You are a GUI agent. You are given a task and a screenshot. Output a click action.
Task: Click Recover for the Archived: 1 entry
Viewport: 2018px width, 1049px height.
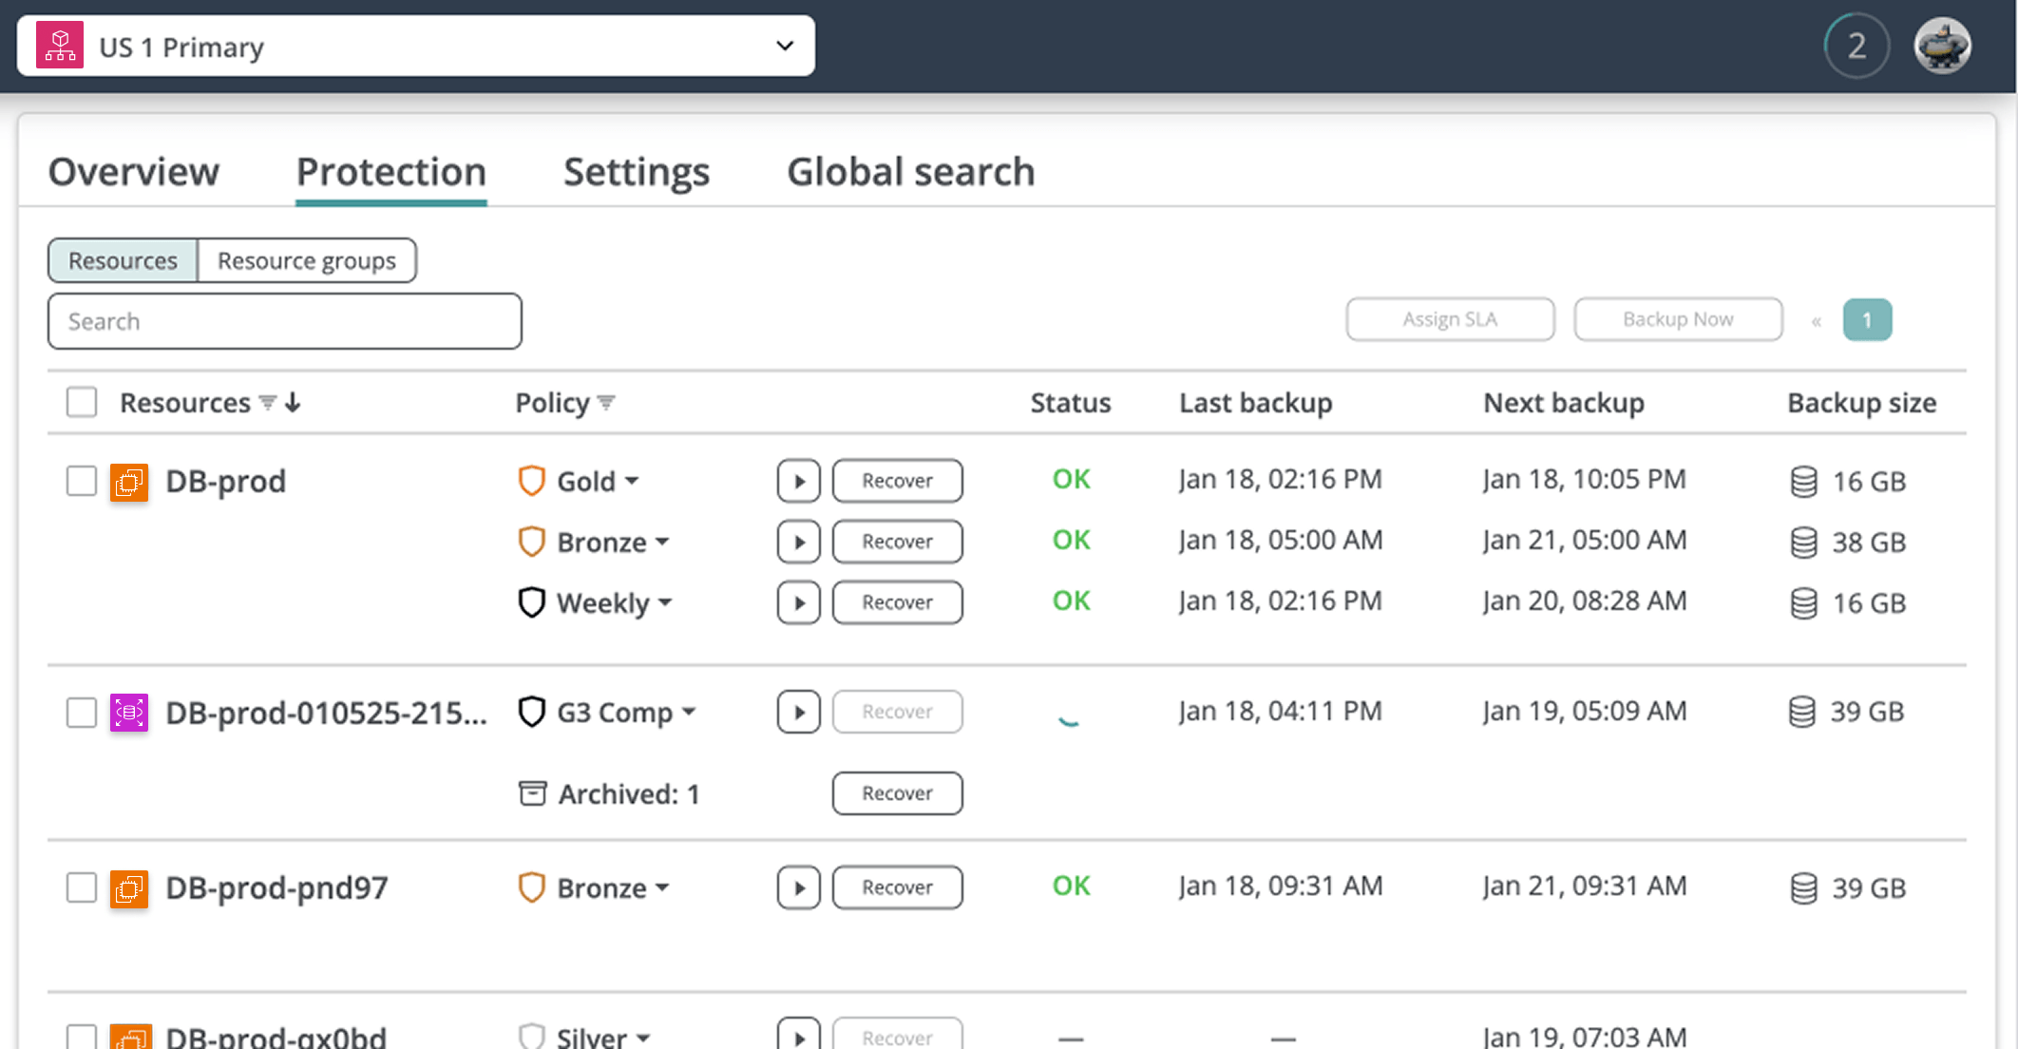click(897, 793)
